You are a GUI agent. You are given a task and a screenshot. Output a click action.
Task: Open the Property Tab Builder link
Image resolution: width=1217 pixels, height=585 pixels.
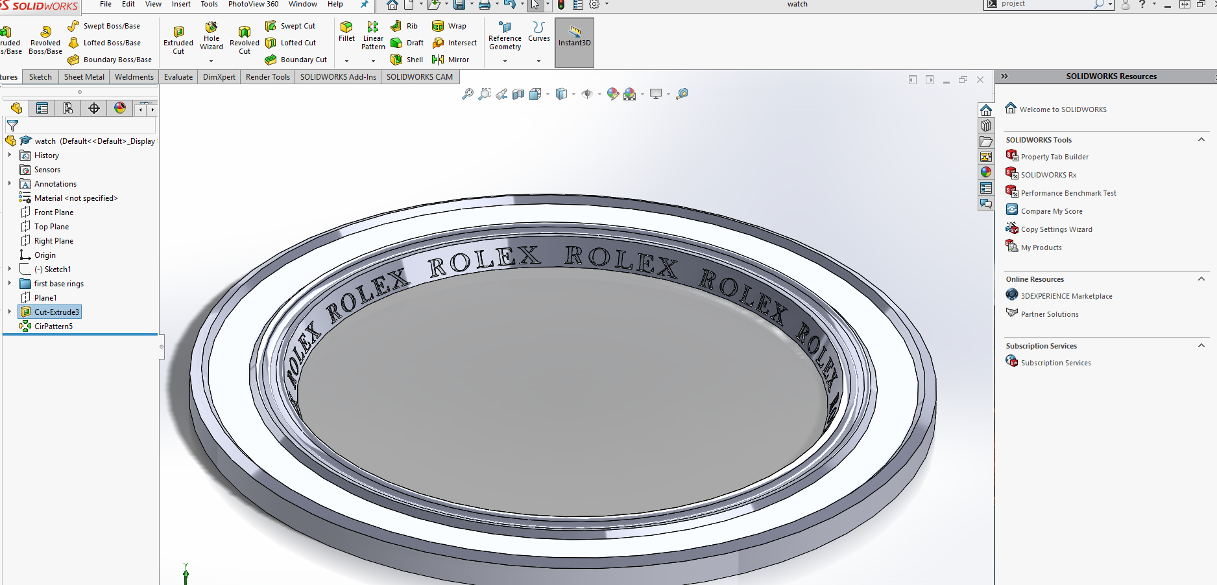tap(1055, 157)
